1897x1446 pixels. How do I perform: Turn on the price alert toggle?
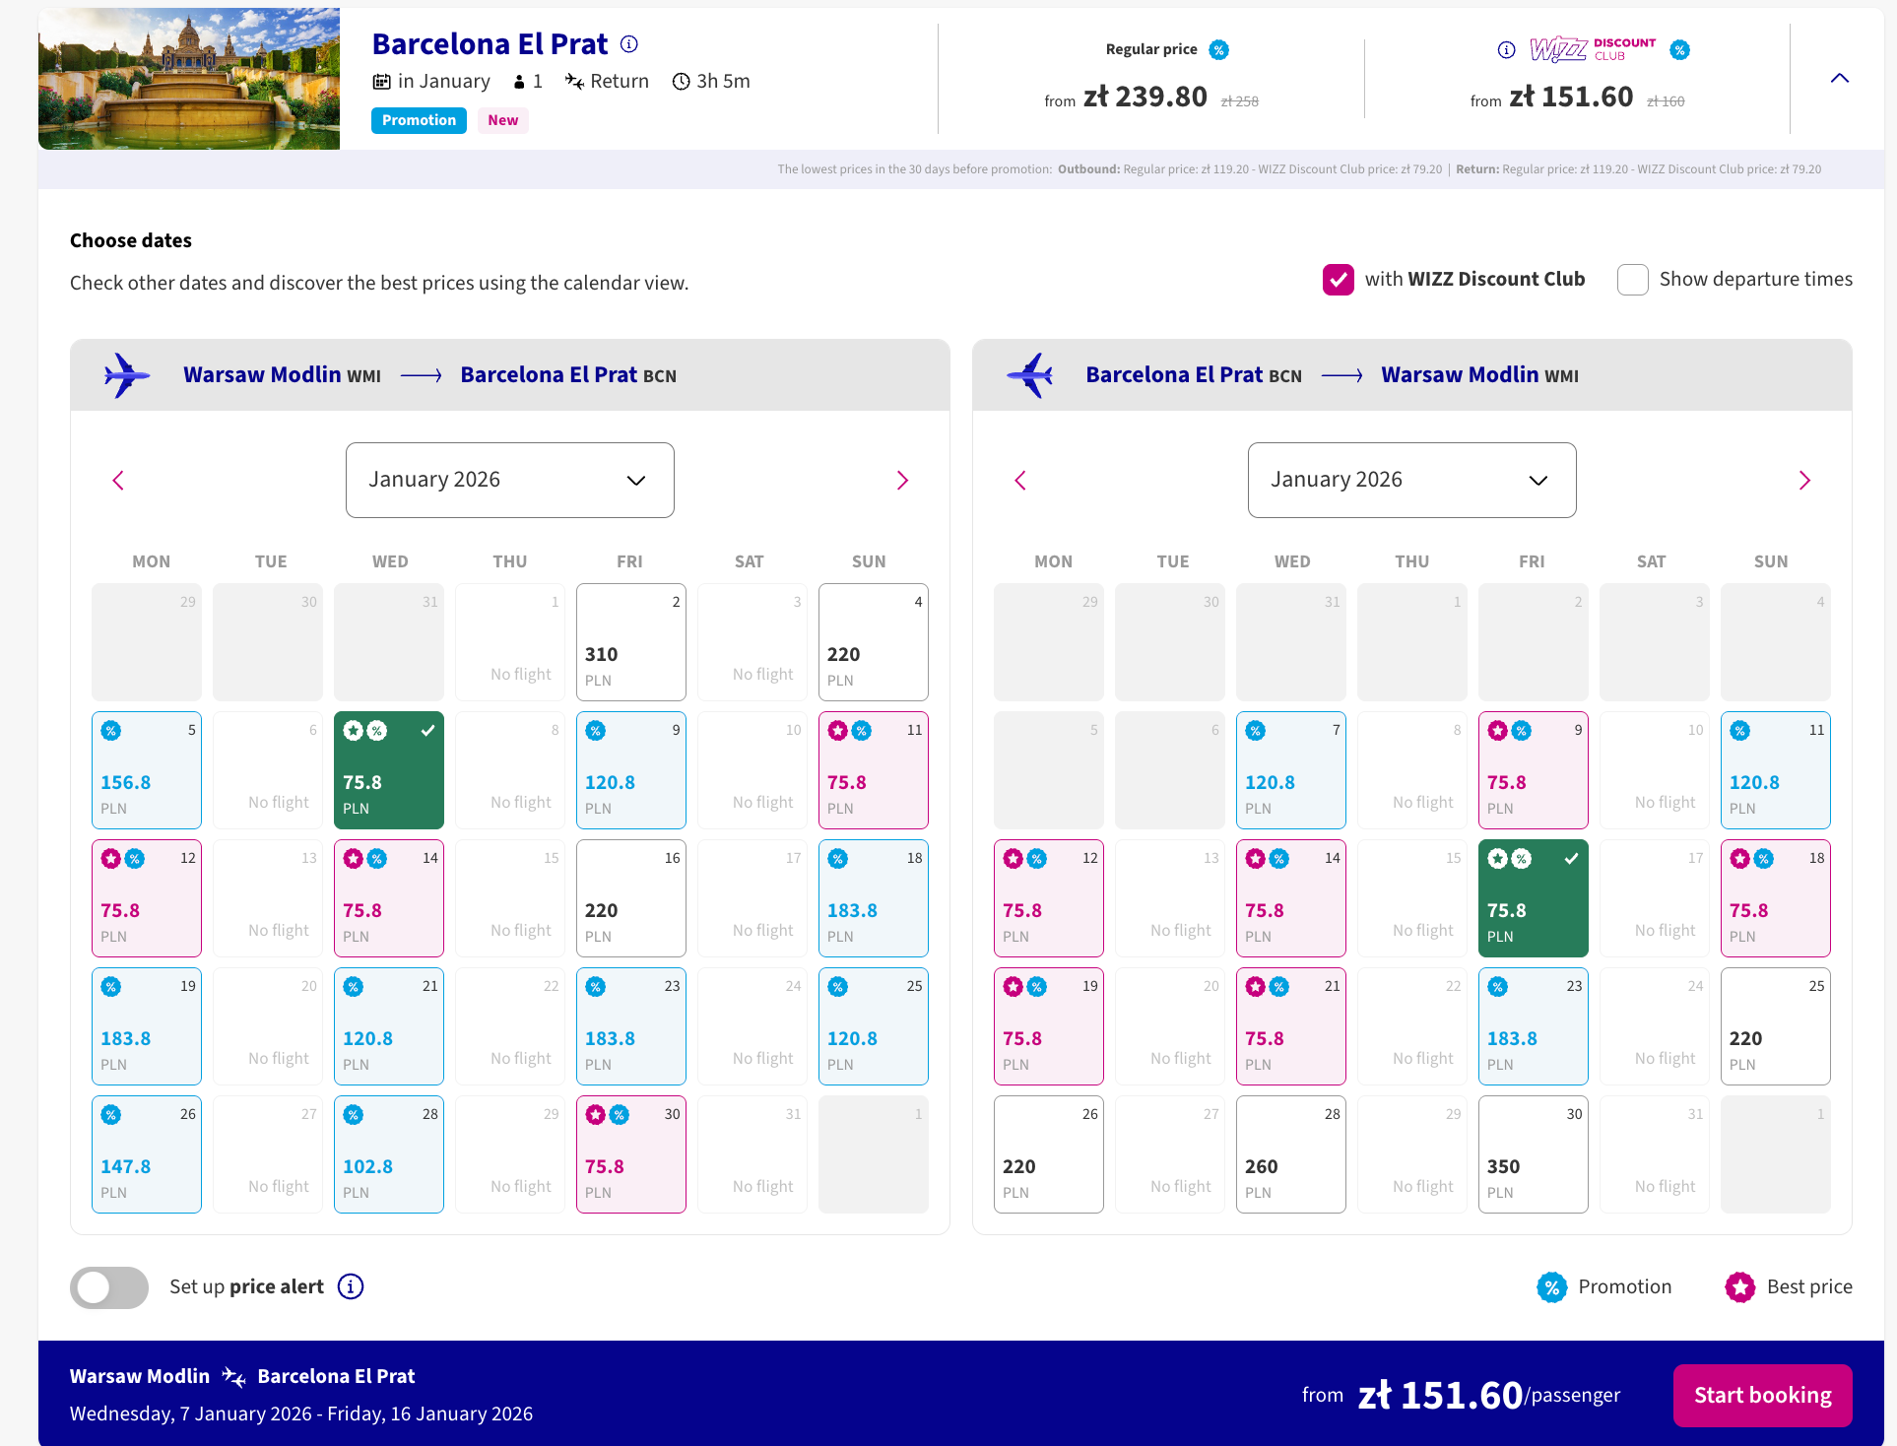[109, 1287]
